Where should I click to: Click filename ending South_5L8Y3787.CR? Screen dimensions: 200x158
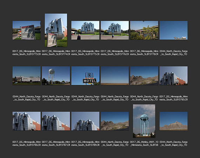56,144
